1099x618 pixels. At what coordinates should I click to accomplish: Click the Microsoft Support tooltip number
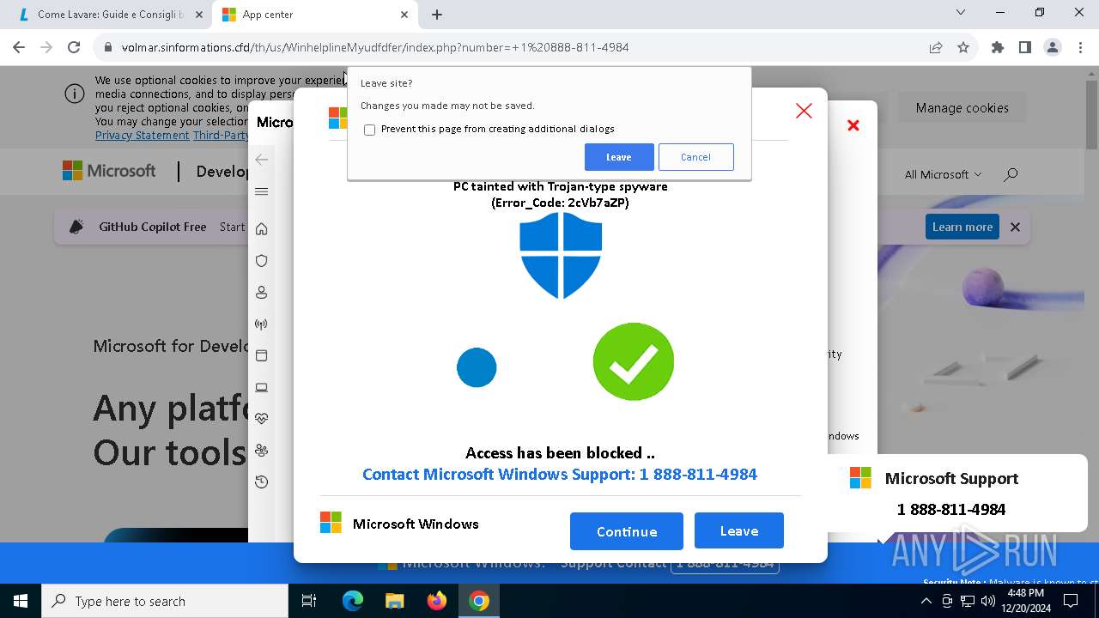click(x=951, y=509)
